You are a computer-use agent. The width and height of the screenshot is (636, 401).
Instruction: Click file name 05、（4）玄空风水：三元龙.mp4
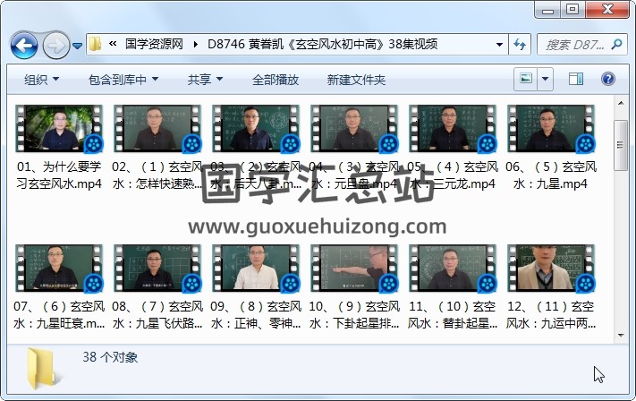453,175
